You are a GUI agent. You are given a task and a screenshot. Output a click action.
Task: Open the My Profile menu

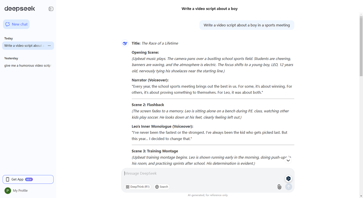click(20, 191)
